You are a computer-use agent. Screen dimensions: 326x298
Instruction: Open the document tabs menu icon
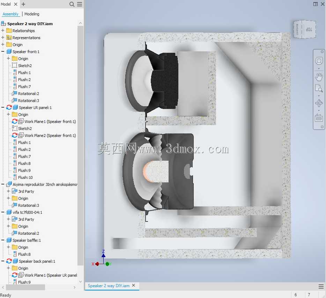[321, 286]
